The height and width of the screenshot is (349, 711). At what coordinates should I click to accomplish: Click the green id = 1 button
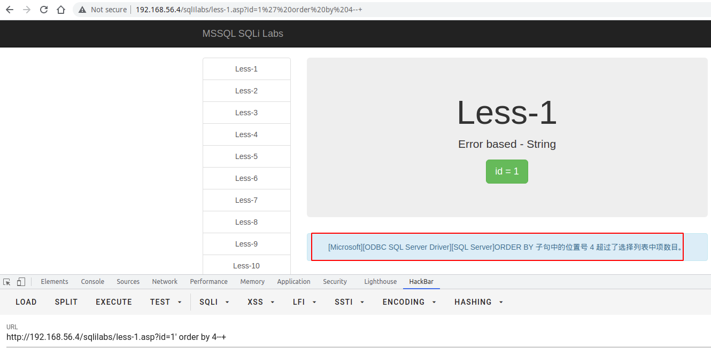pyautogui.click(x=507, y=171)
